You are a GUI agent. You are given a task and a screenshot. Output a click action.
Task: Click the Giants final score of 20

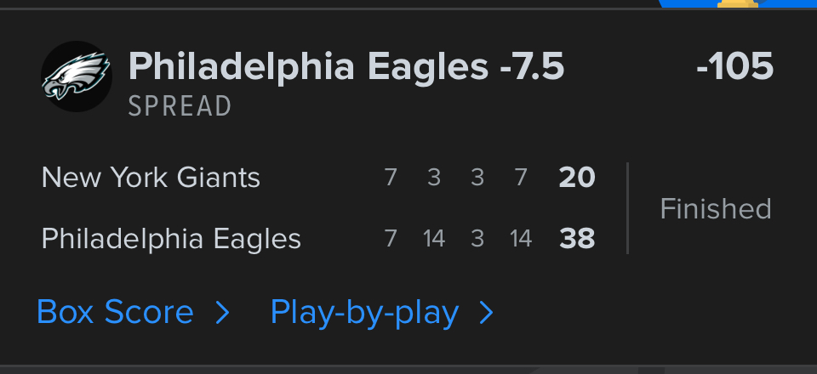577,178
